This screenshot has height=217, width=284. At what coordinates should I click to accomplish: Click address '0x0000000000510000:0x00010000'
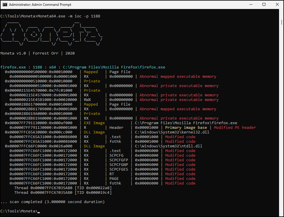[x=39, y=81]
